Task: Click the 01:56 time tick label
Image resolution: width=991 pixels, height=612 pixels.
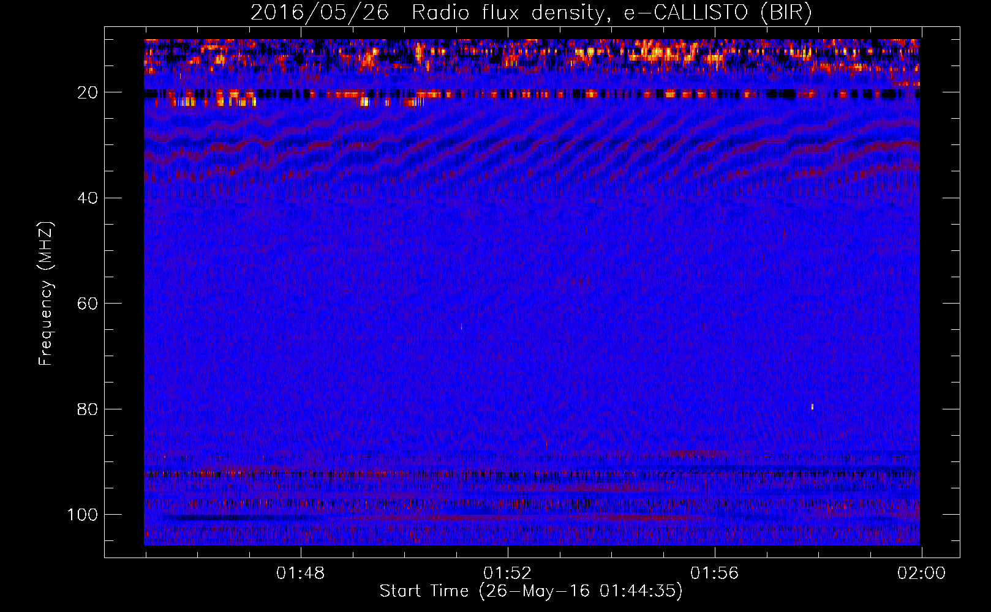Action: 715,573
